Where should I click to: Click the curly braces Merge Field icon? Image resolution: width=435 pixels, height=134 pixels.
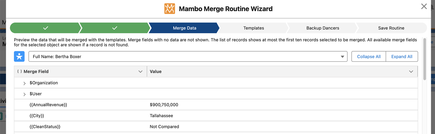[19, 72]
